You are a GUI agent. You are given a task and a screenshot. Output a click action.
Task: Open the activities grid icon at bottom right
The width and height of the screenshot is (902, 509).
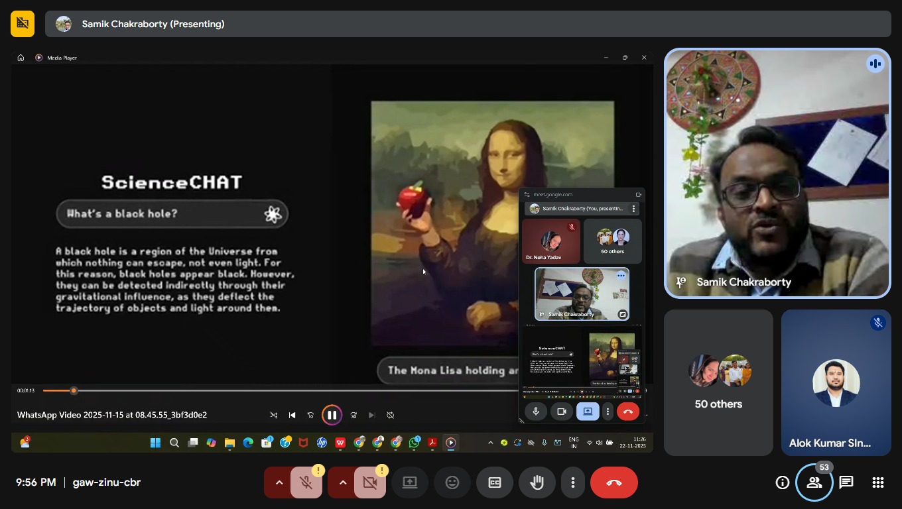[x=877, y=482]
